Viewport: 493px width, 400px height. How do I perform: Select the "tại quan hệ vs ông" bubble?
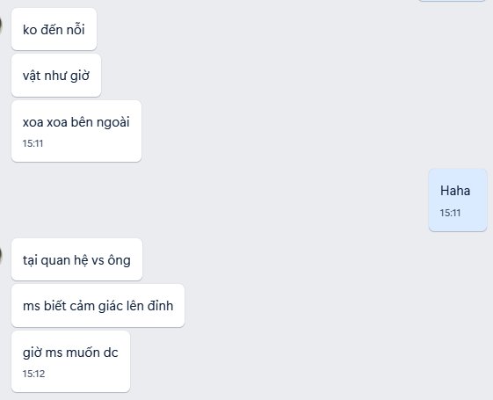76,259
